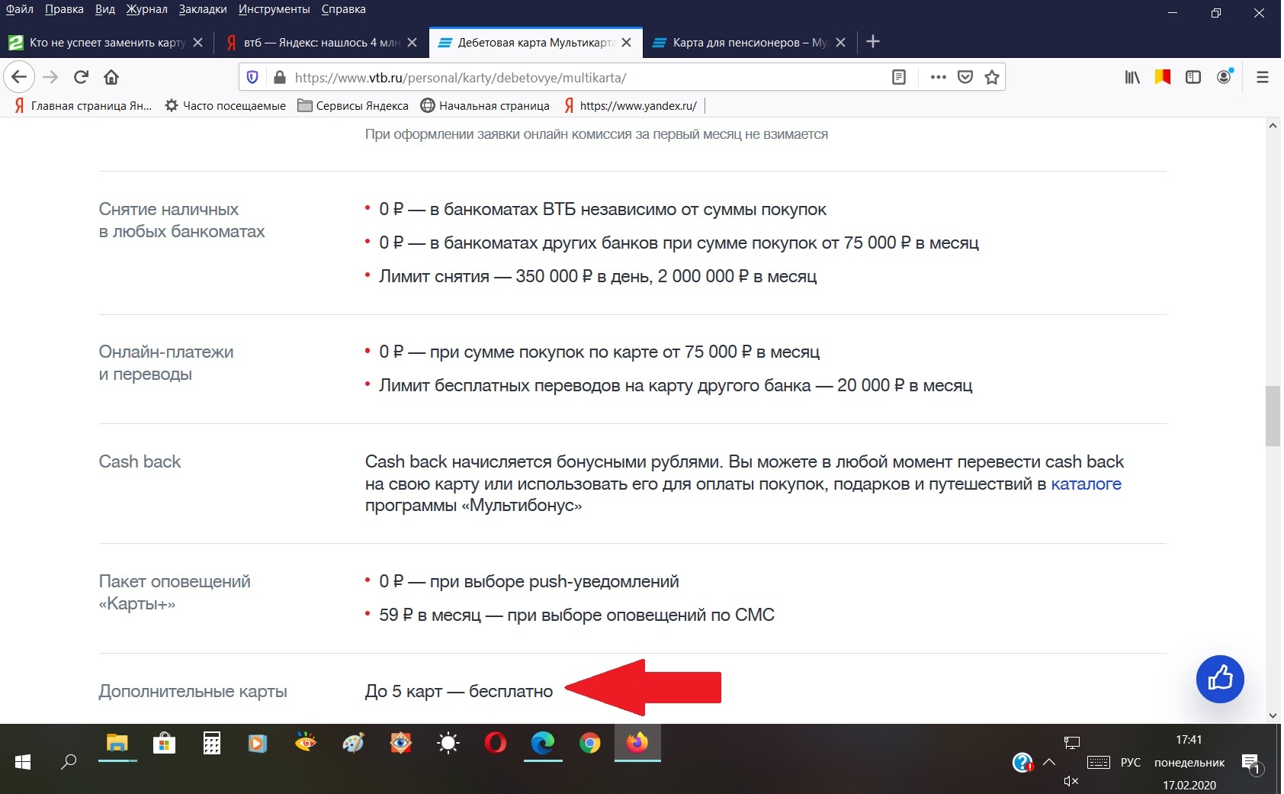Toggle reader view icon

[x=899, y=77]
